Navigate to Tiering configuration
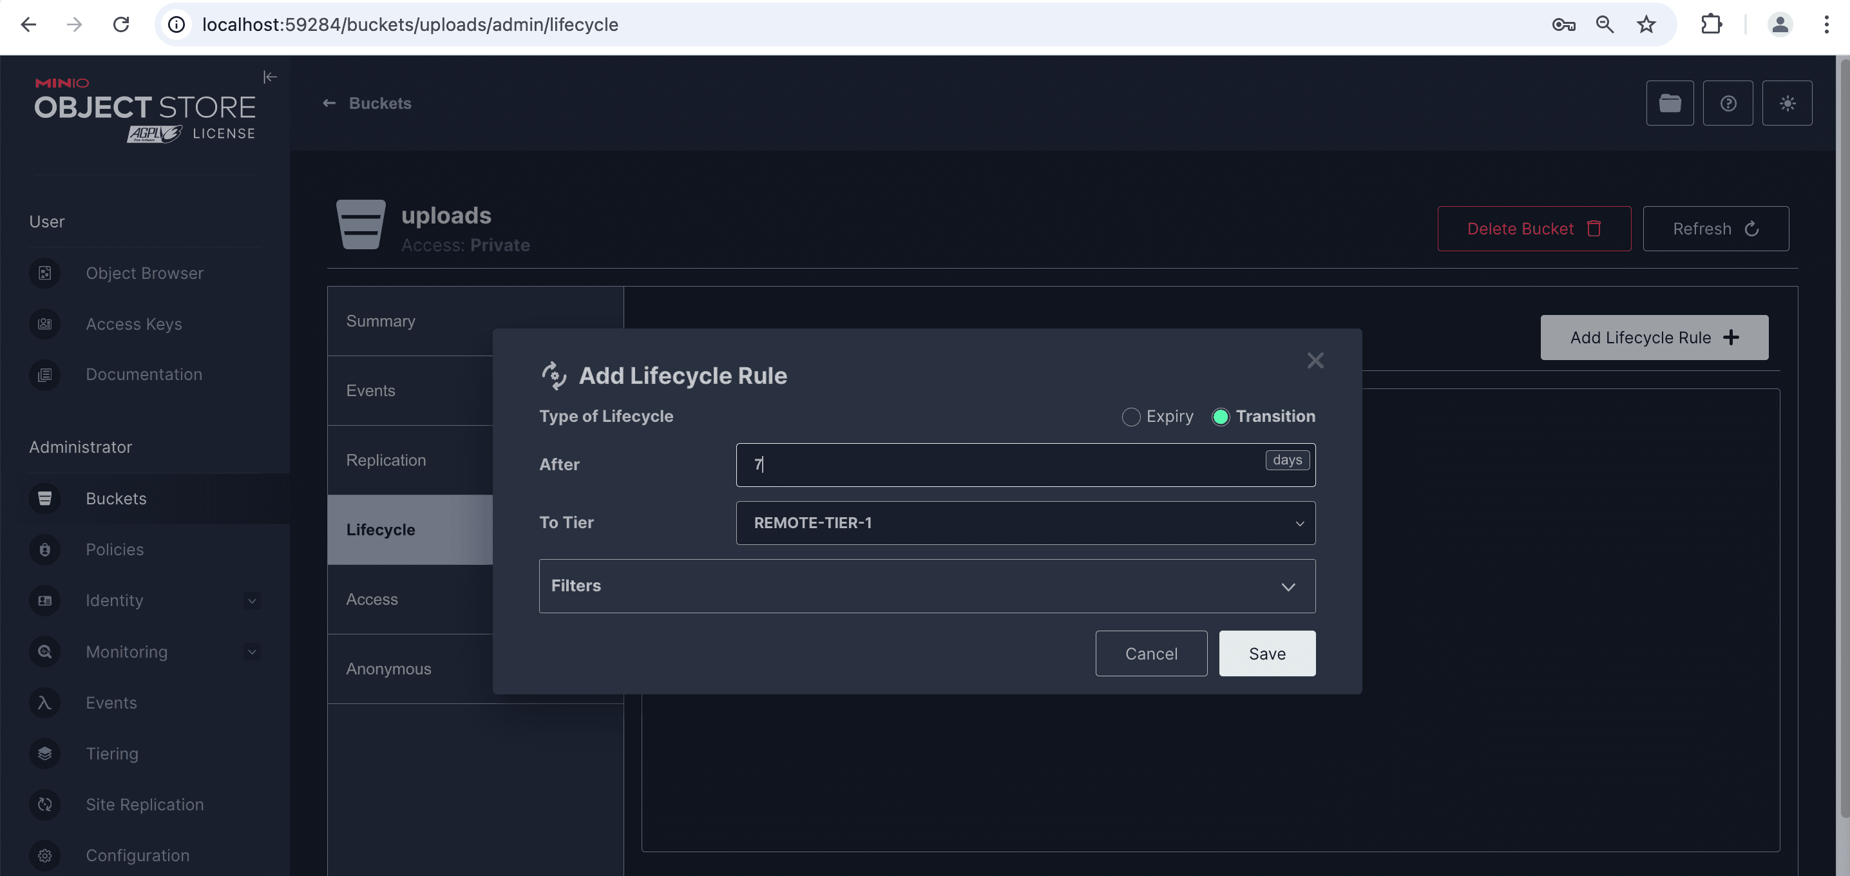1850x876 pixels. tap(112, 754)
